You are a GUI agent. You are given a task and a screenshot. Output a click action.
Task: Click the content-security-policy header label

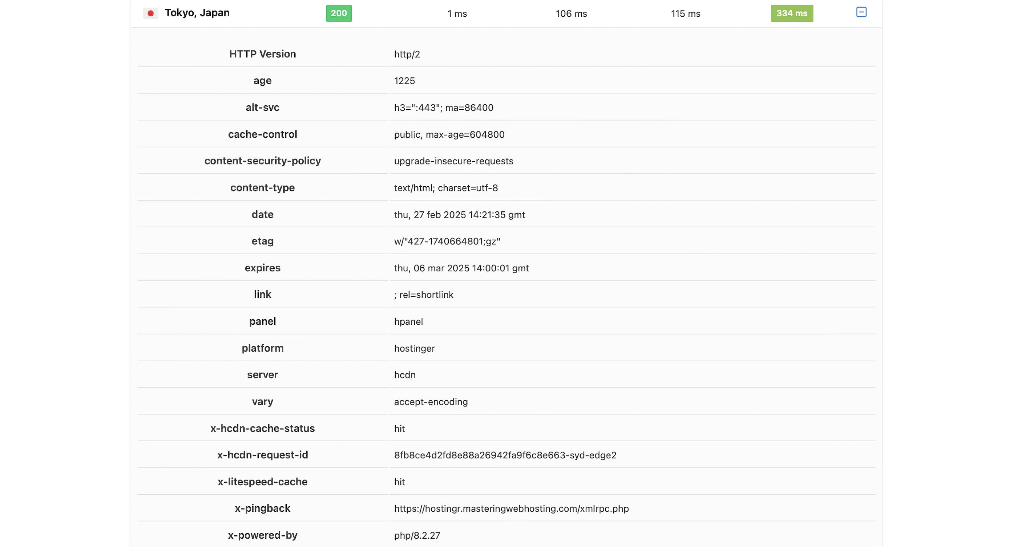(262, 161)
